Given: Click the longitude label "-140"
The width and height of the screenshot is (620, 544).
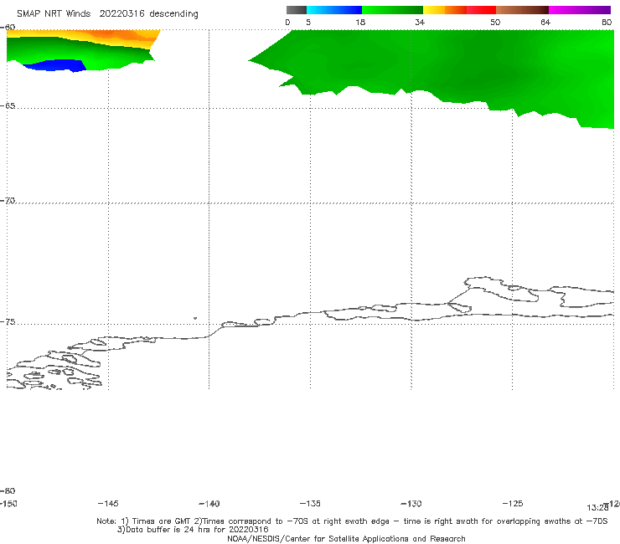Looking at the screenshot, I should (x=209, y=504).
